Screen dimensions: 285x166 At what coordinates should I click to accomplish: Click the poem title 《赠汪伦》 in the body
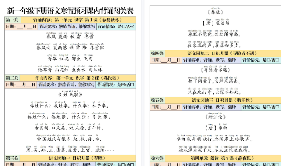point(216,117)
